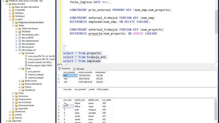This screenshot has height=123, width=219.
Task: Select Tablas del sistema tree item
Action: tap(30, 29)
